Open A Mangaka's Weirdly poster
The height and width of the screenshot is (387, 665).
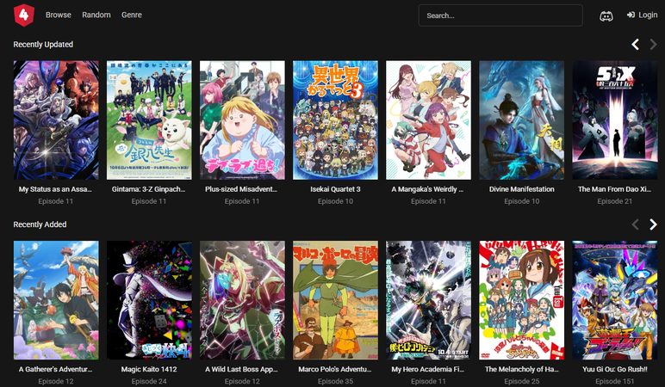[x=428, y=120]
